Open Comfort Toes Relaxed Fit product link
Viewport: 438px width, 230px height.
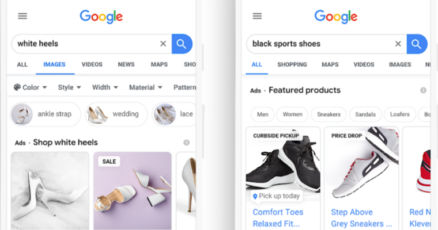[x=278, y=218]
